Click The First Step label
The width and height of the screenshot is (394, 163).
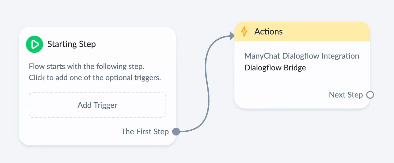tap(145, 132)
